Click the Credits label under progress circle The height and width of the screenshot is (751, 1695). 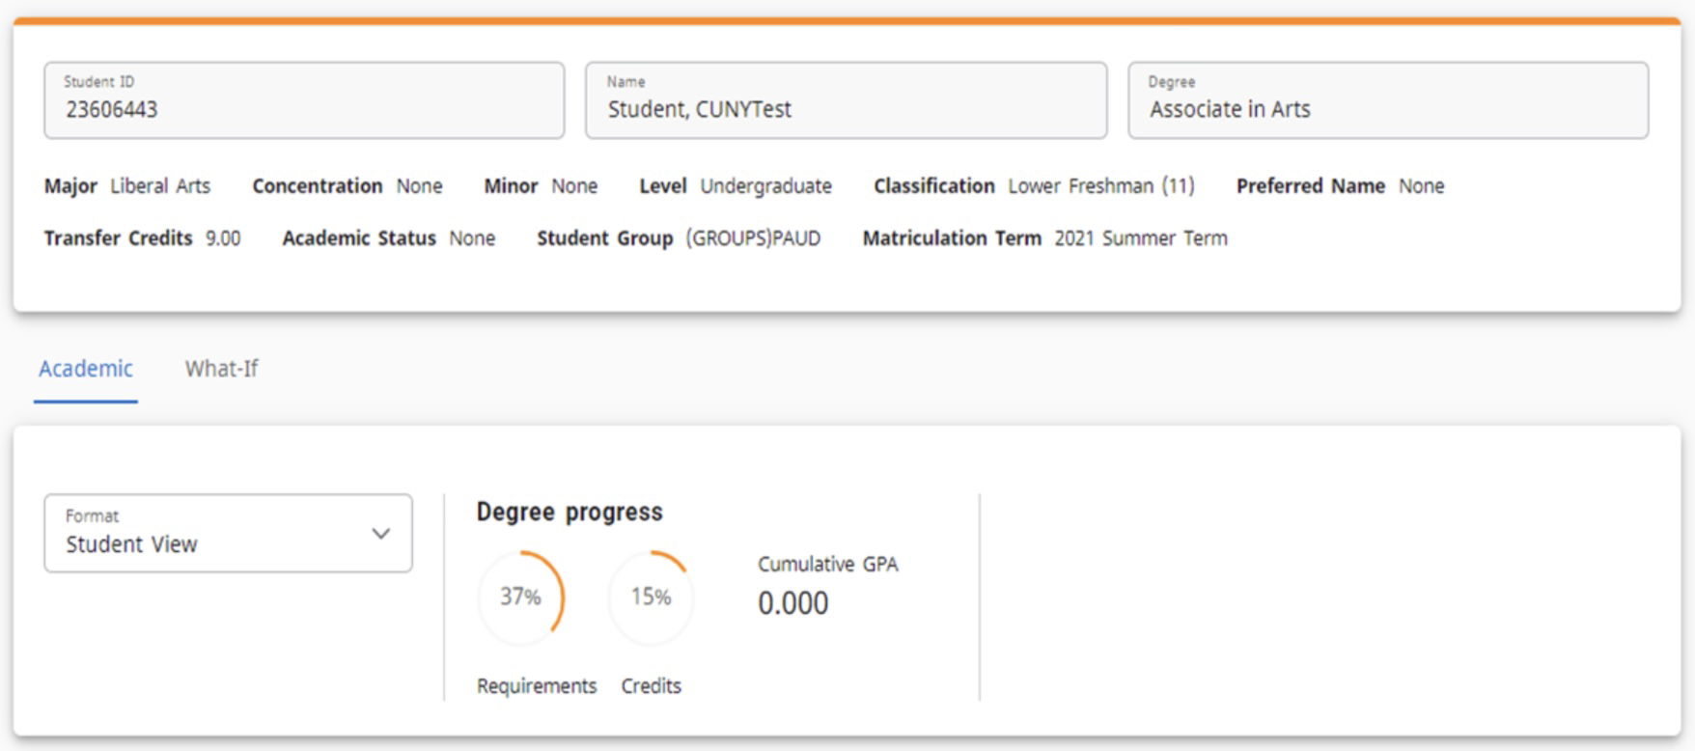point(651,686)
